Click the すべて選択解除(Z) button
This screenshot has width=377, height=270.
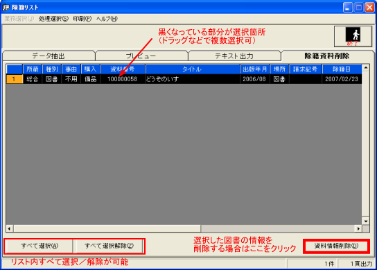click(x=109, y=246)
